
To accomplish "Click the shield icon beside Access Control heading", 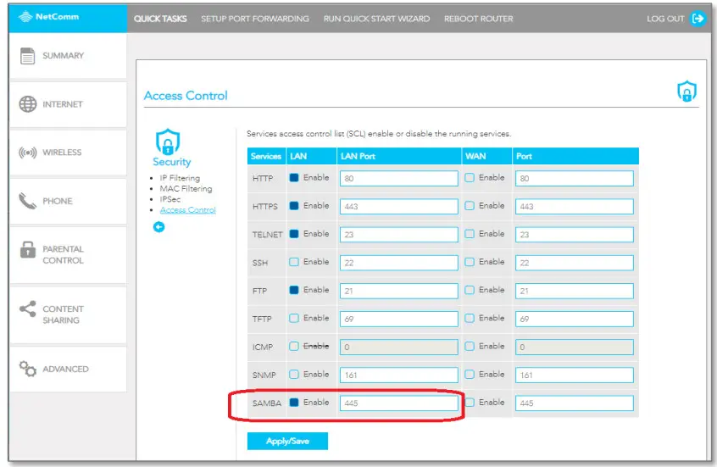I will point(686,91).
